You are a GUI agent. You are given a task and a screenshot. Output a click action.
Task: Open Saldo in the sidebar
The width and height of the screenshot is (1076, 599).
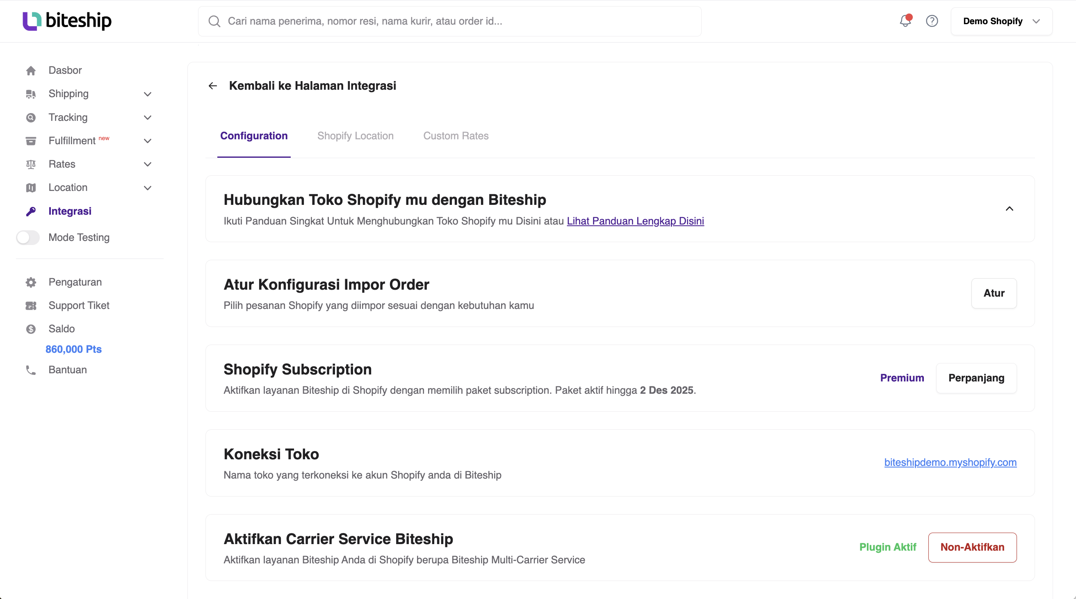coord(62,329)
